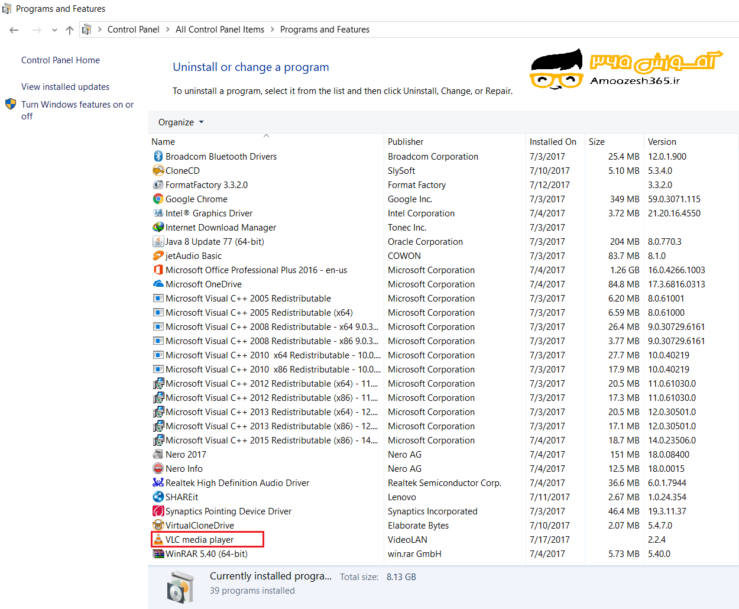Go up one level with up arrow
739x609 pixels.
pos(70,30)
